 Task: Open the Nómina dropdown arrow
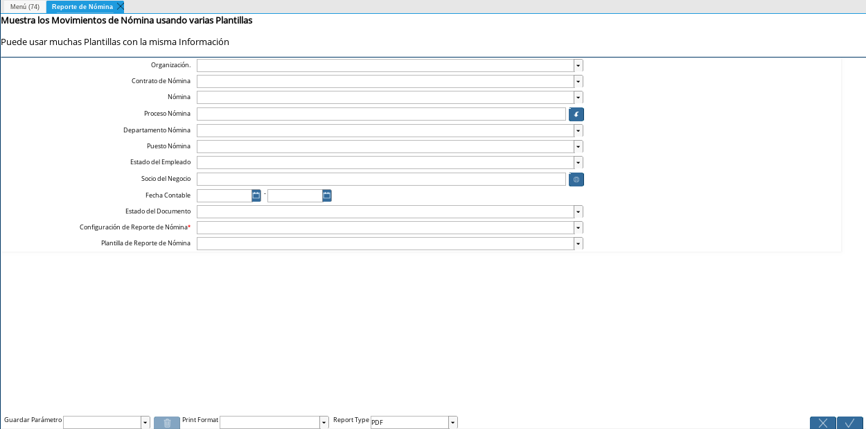click(578, 98)
